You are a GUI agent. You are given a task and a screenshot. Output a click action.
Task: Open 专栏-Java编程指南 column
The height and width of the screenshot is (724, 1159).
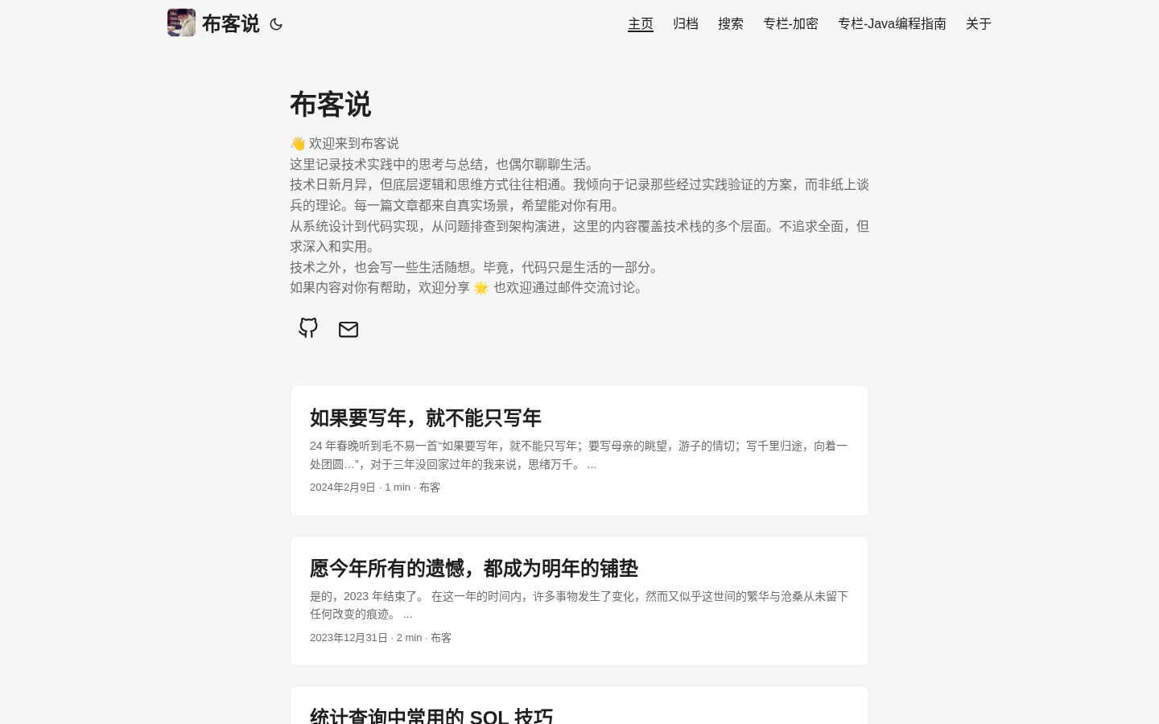coord(892,24)
